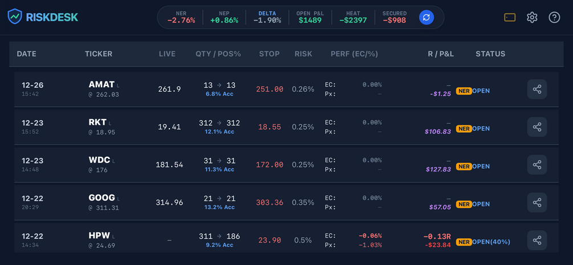This screenshot has height=265, width=573.
Task: Click the NER badge in HPW row
Action: pyautogui.click(x=464, y=242)
